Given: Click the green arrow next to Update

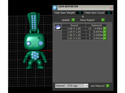Looking at the screenshot, I should (x=73, y=20).
